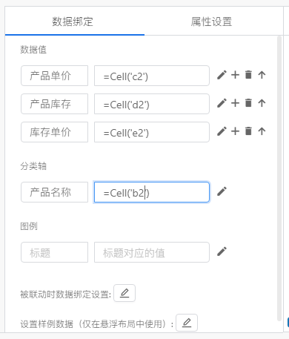Move the 库存单价 row up
Image resolution: width=289 pixels, height=339 pixels.
pyautogui.click(x=262, y=131)
